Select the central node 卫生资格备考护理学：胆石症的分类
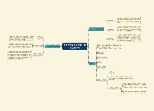This screenshot has height=111, width=154. point(75,47)
